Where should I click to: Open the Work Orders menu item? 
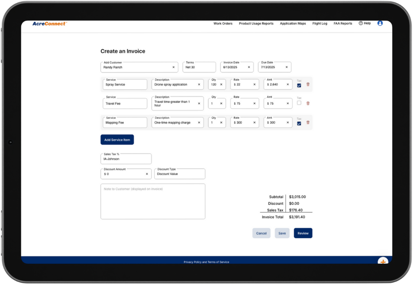coord(223,23)
